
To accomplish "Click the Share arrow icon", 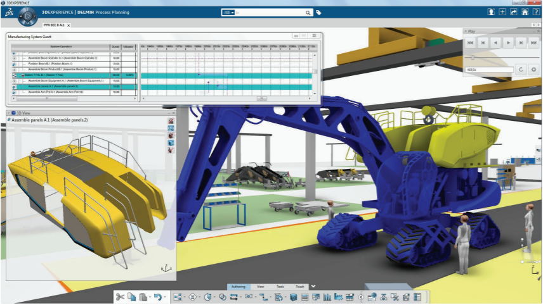I will [x=513, y=12].
